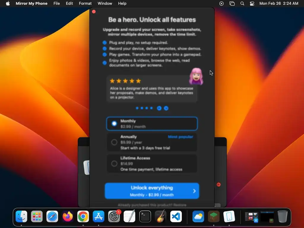Click the Stage Manager windows icon in menu bar

(232, 4)
